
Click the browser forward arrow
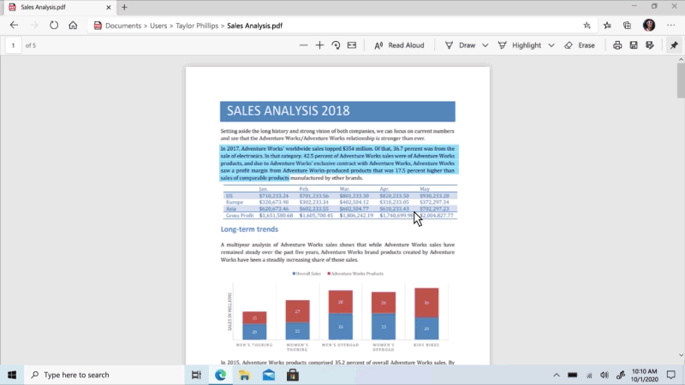[x=33, y=26]
